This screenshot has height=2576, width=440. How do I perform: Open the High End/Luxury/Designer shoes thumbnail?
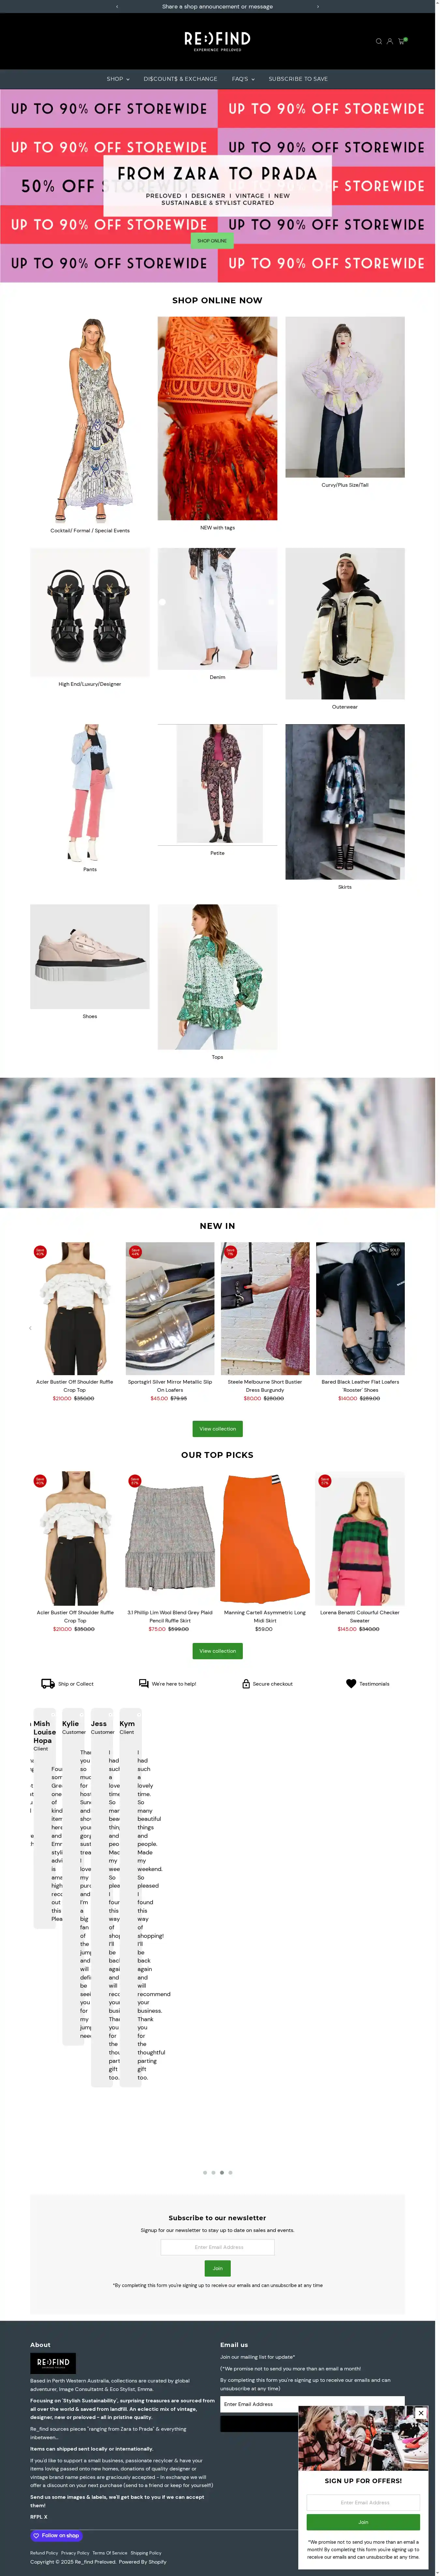point(90,612)
